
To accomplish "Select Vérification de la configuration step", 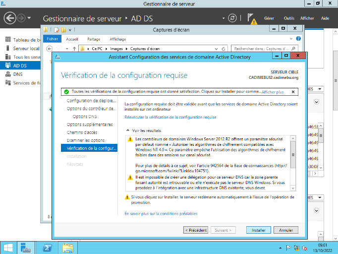I will tap(89, 148).
